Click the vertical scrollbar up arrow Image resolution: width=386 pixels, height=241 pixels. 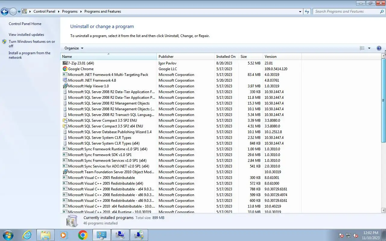coord(384,56)
